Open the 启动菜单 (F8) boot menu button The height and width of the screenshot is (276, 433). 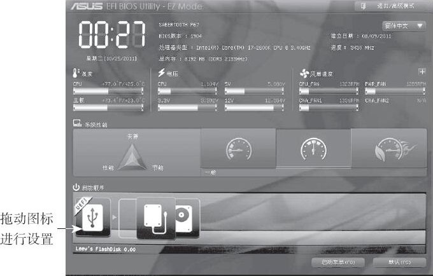338,262
